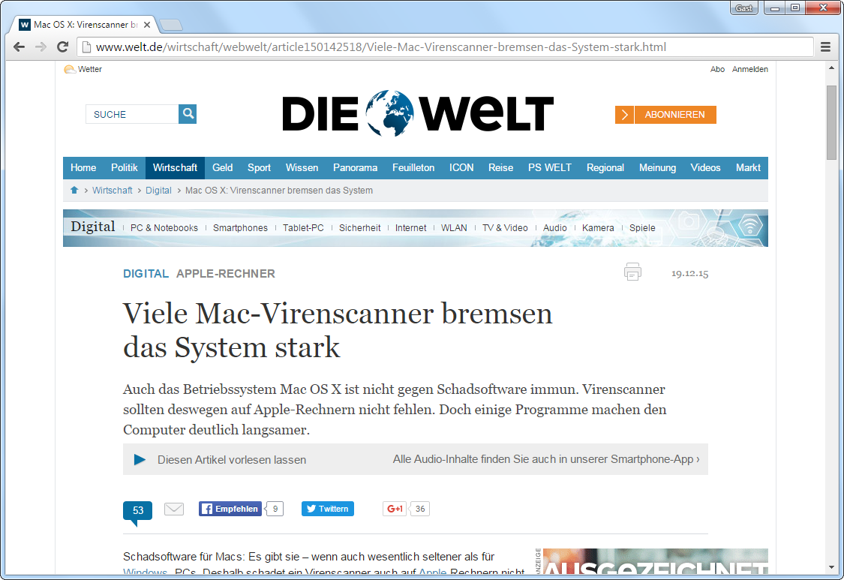Click the home icon in breadcrumb
This screenshot has height=580, width=844.
click(74, 191)
